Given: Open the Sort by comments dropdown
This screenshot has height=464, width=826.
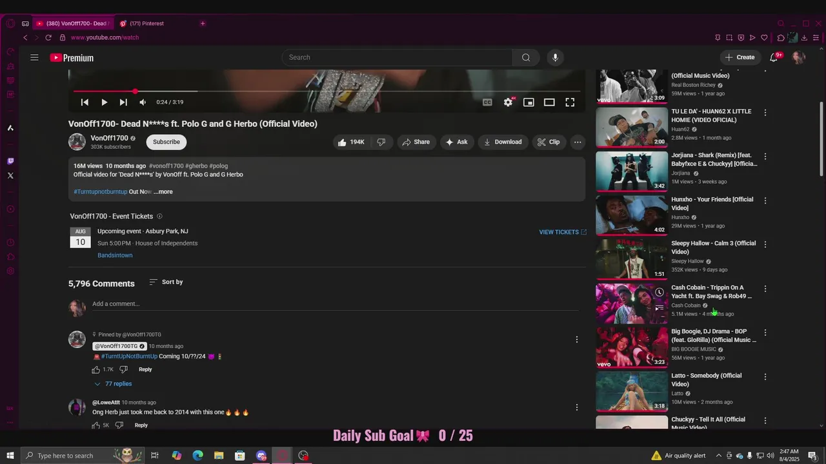Looking at the screenshot, I should click(x=166, y=282).
